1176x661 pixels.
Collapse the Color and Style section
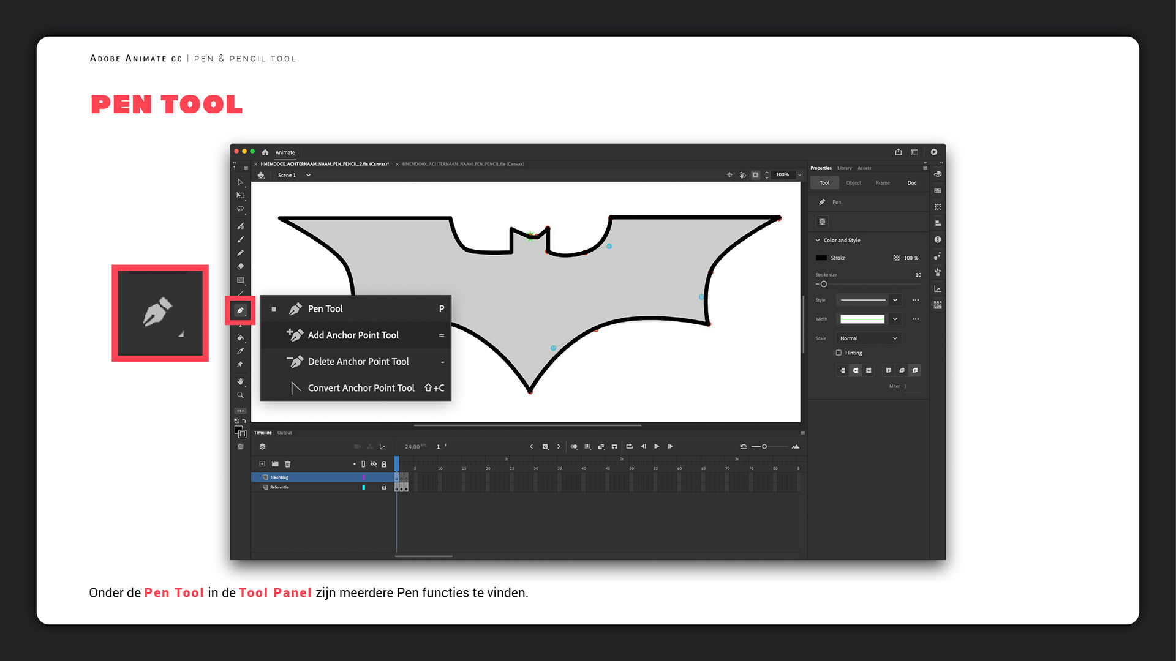pyautogui.click(x=818, y=241)
